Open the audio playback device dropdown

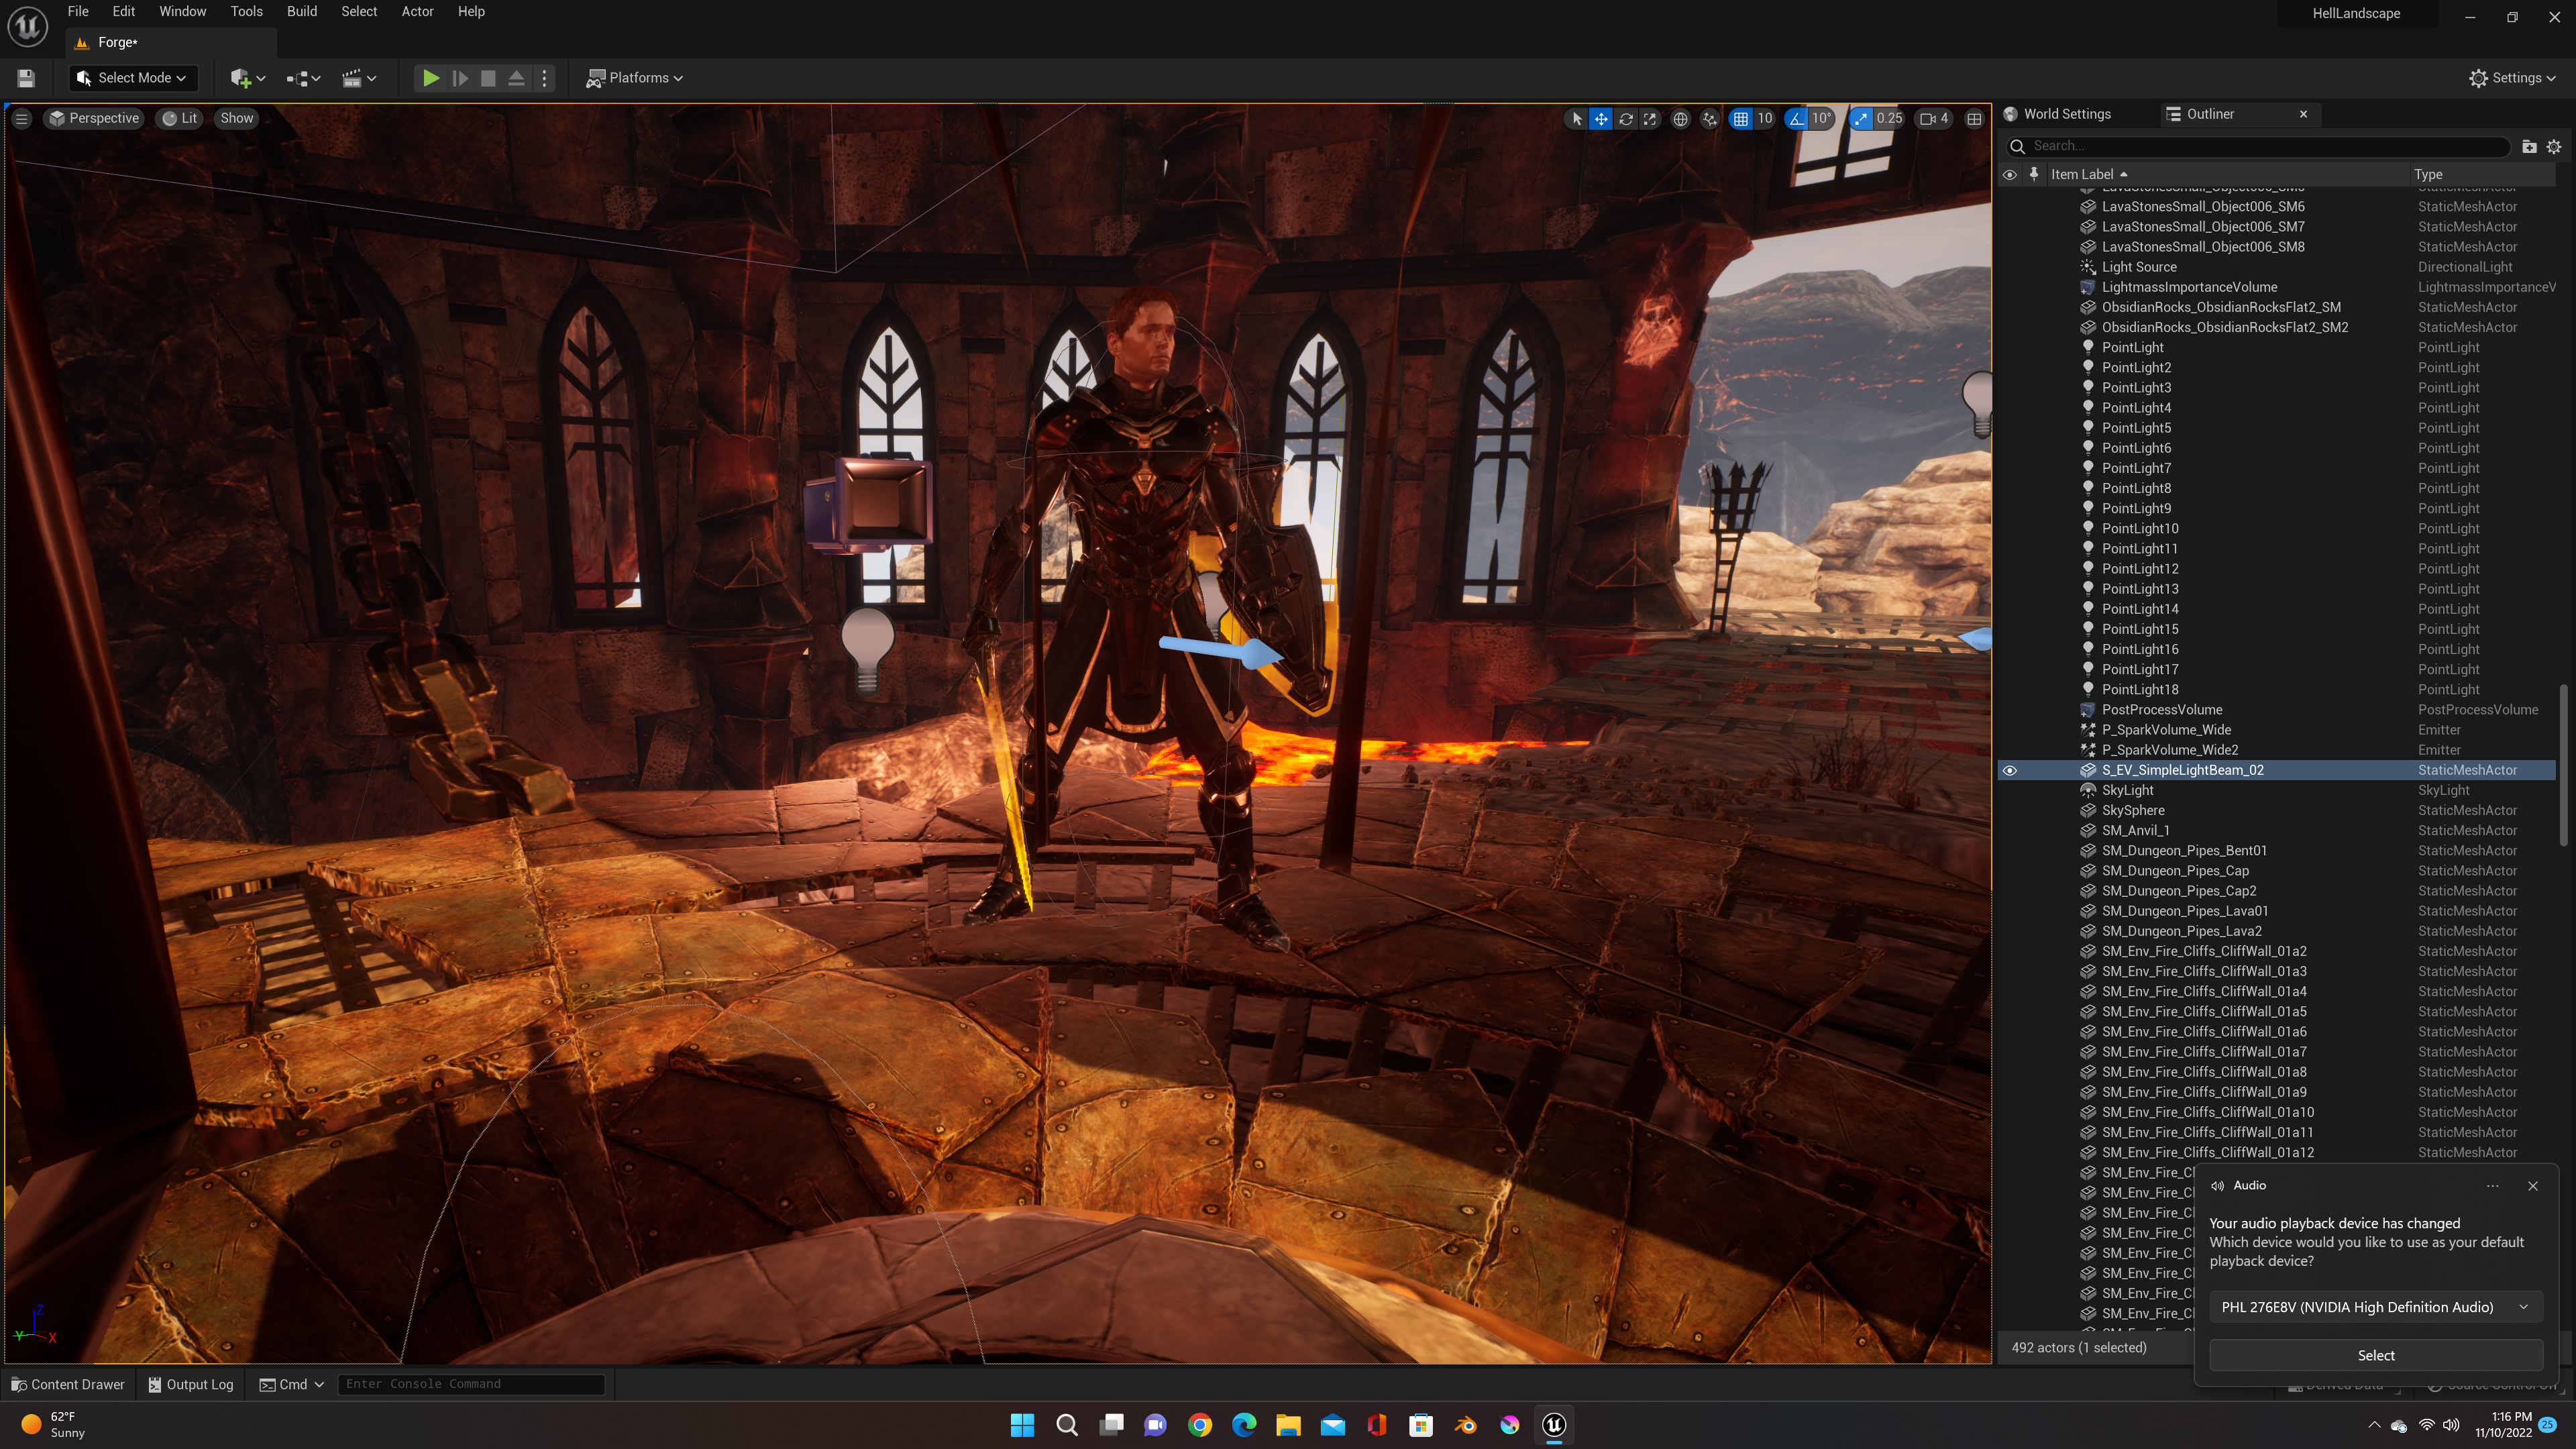[2376, 1308]
